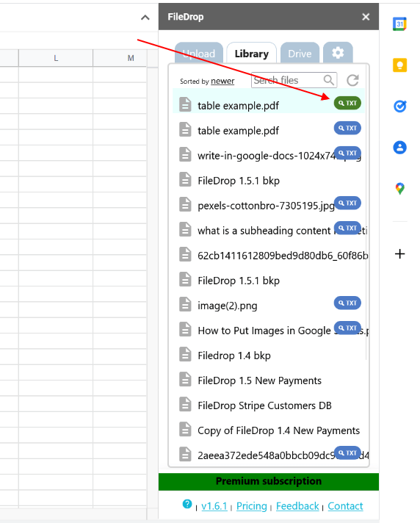
Task: Click the blue TXT badge on second table example.pdf
Action: click(347, 128)
